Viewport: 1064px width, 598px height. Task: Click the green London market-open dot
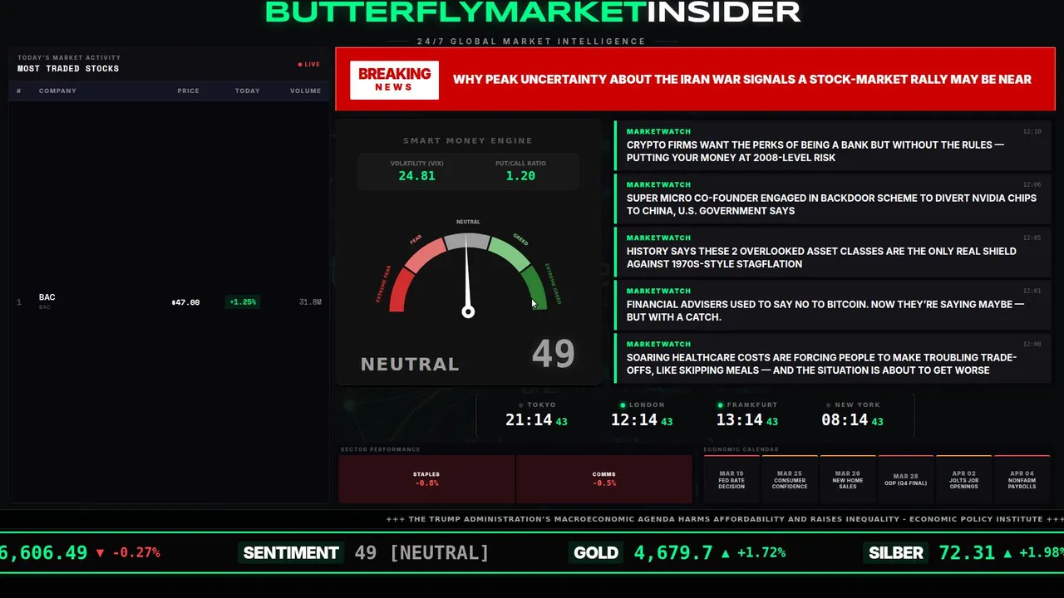623,405
